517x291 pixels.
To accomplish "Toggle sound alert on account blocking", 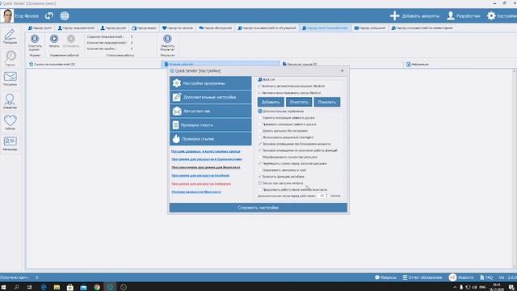I will click(x=260, y=144).
